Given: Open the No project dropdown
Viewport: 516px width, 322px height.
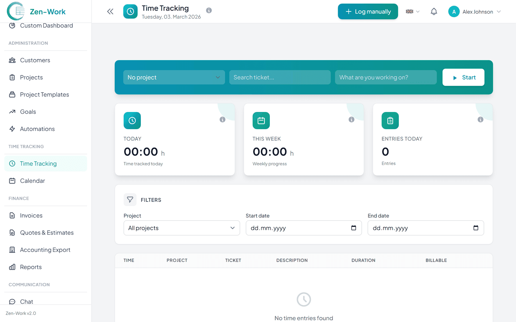Looking at the screenshot, I should tap(174, 77).
